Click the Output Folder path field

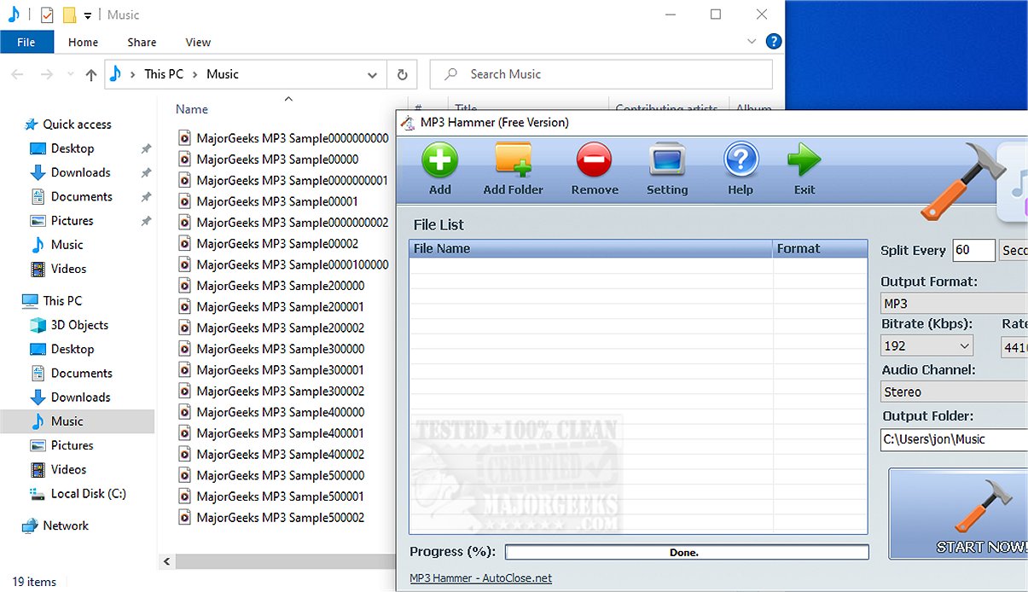pyautogui.click(x=954, y=439)
